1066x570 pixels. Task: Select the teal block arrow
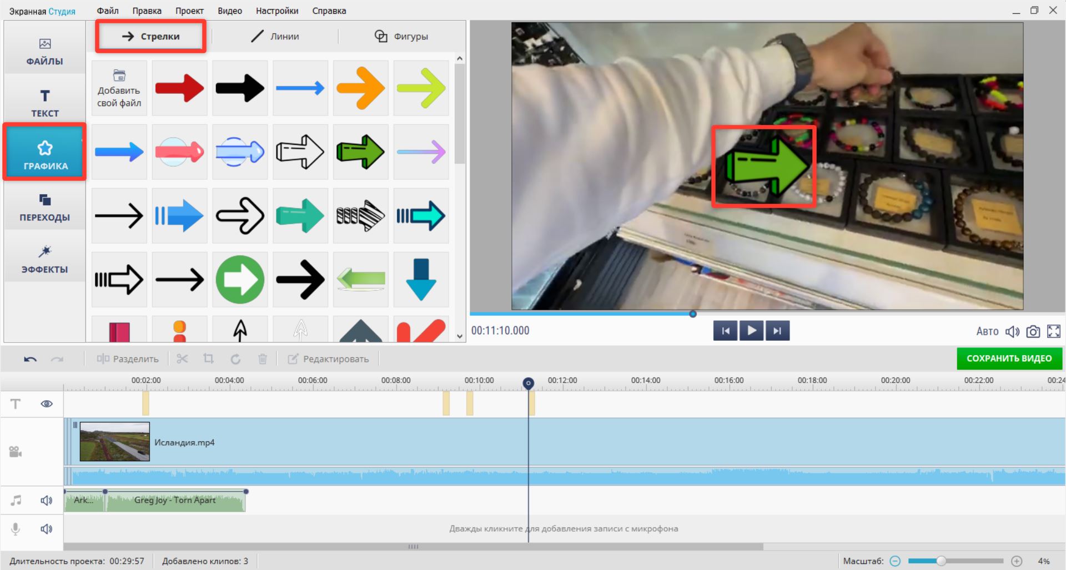coord(300,215)
